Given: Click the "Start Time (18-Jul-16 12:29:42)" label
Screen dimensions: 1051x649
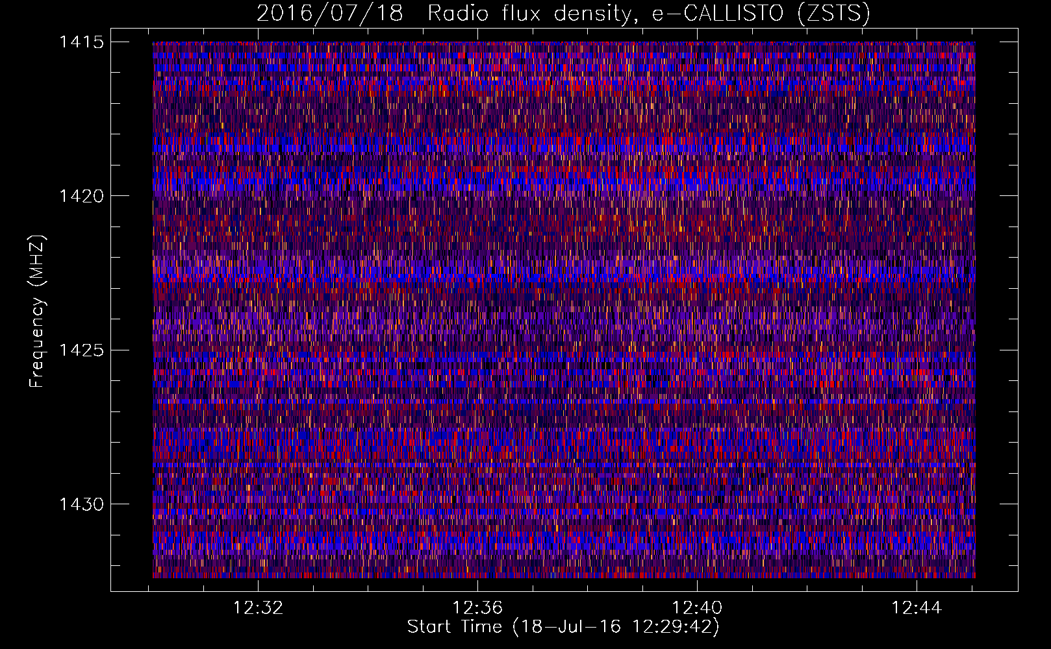Looking at the screenshot, I should pyautogui.click(x=563, y=627).
